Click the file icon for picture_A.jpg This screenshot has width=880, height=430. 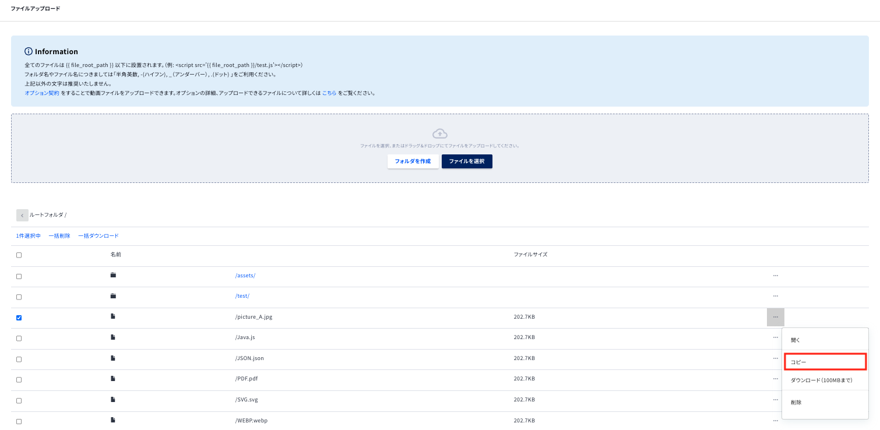[x=113, y=316]
